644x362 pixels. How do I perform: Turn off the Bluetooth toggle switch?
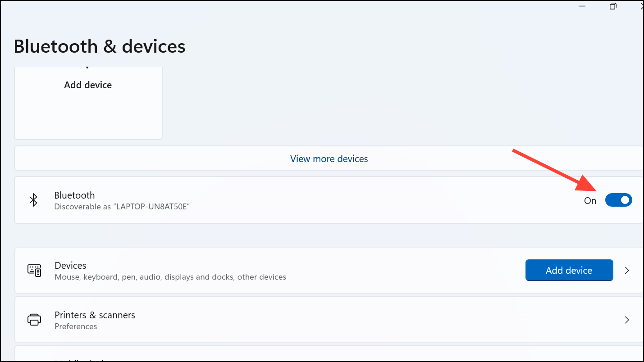click(x=618, y=200)
